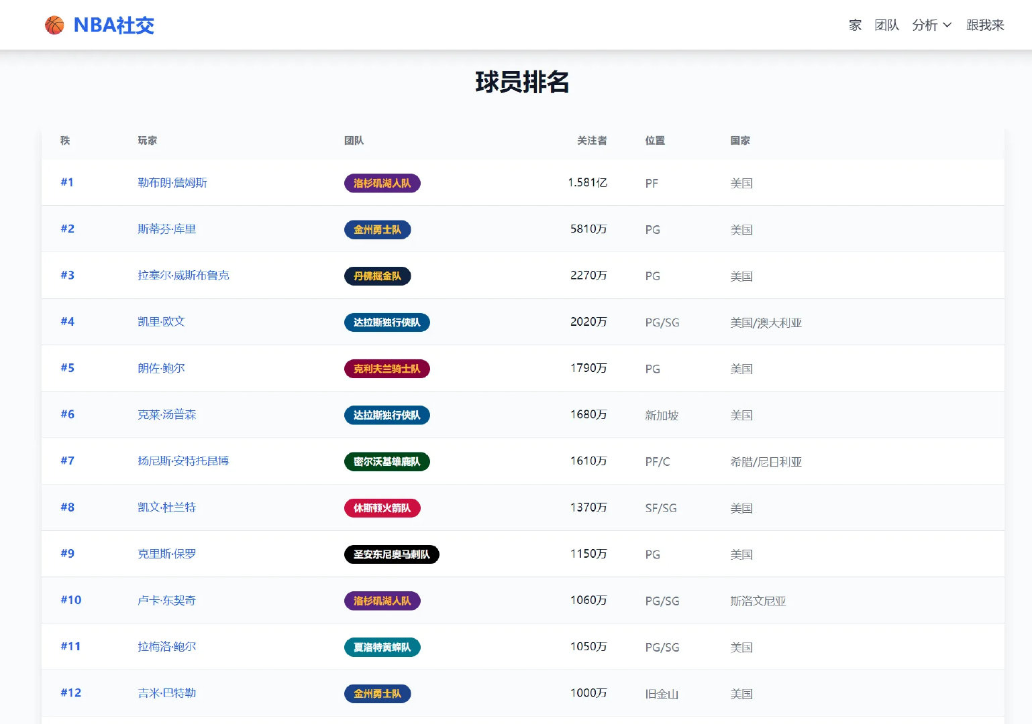This screenshot has width=1032, height=724.
Task: Click rank #7 cell
Action: pos(67,461)
